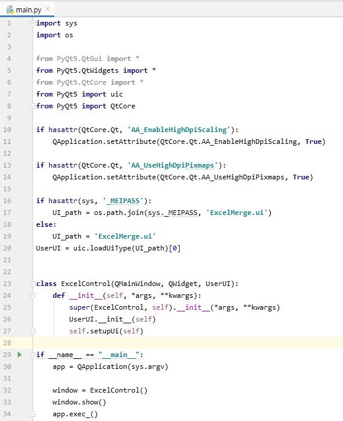Collapse the __init__ method at line 24
Screen dimensions: 343x421
click(33, 295)
